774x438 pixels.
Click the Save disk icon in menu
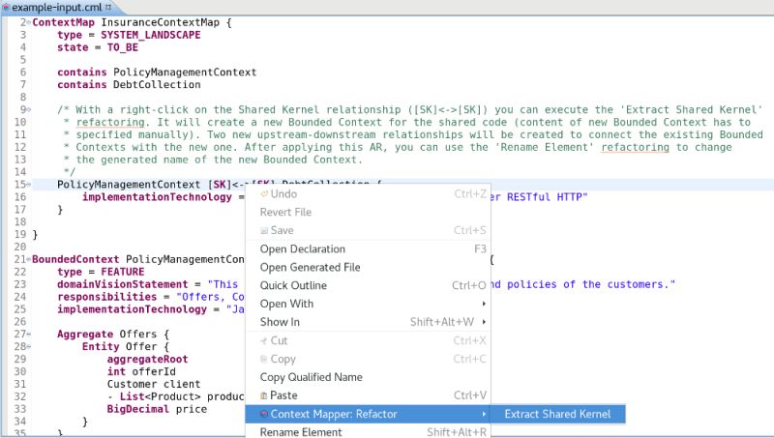[x=264, y=230]
